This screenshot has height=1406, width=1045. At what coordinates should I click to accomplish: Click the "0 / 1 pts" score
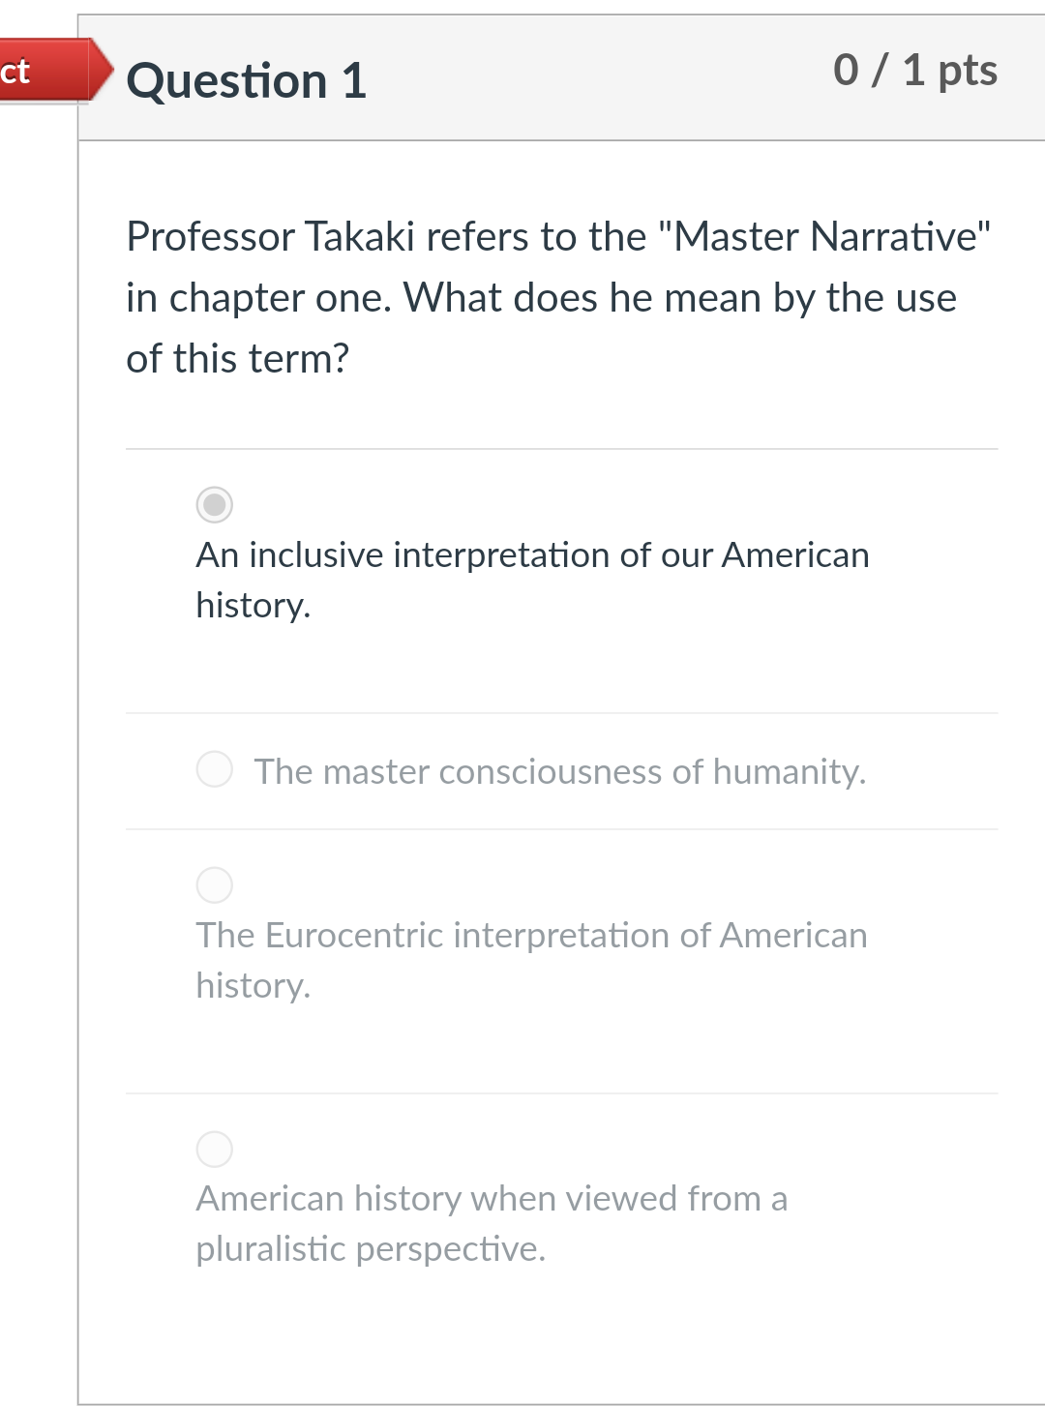point(914,70)
